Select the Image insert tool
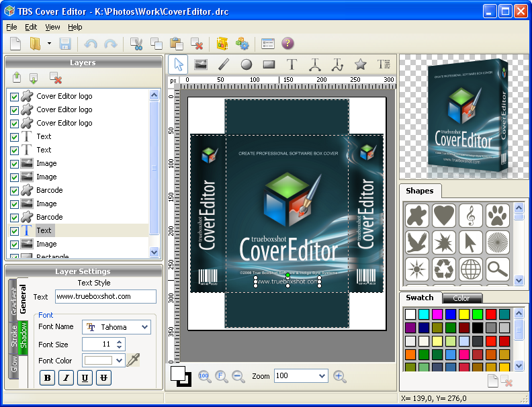This screenshot has height=407, width=532. coord(200,64)
